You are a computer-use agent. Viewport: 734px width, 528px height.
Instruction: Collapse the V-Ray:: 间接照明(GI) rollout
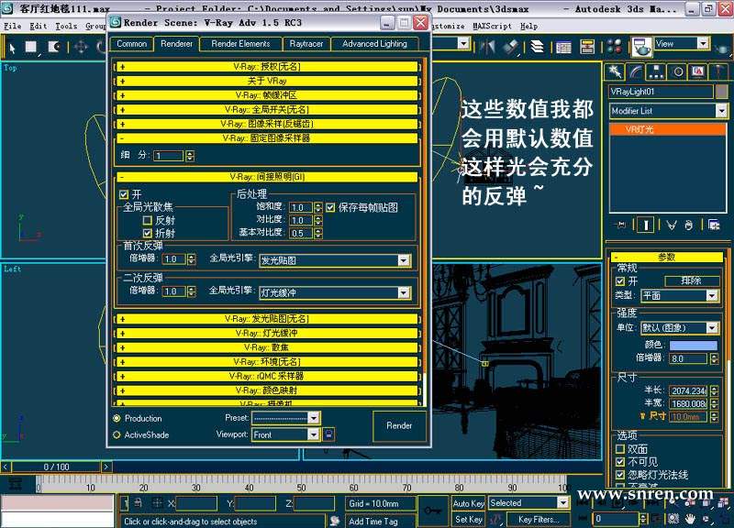tap(267, 177)
